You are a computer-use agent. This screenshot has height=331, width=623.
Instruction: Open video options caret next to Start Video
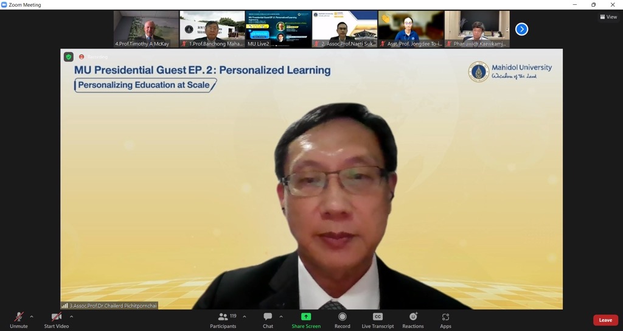pos(72,316)
